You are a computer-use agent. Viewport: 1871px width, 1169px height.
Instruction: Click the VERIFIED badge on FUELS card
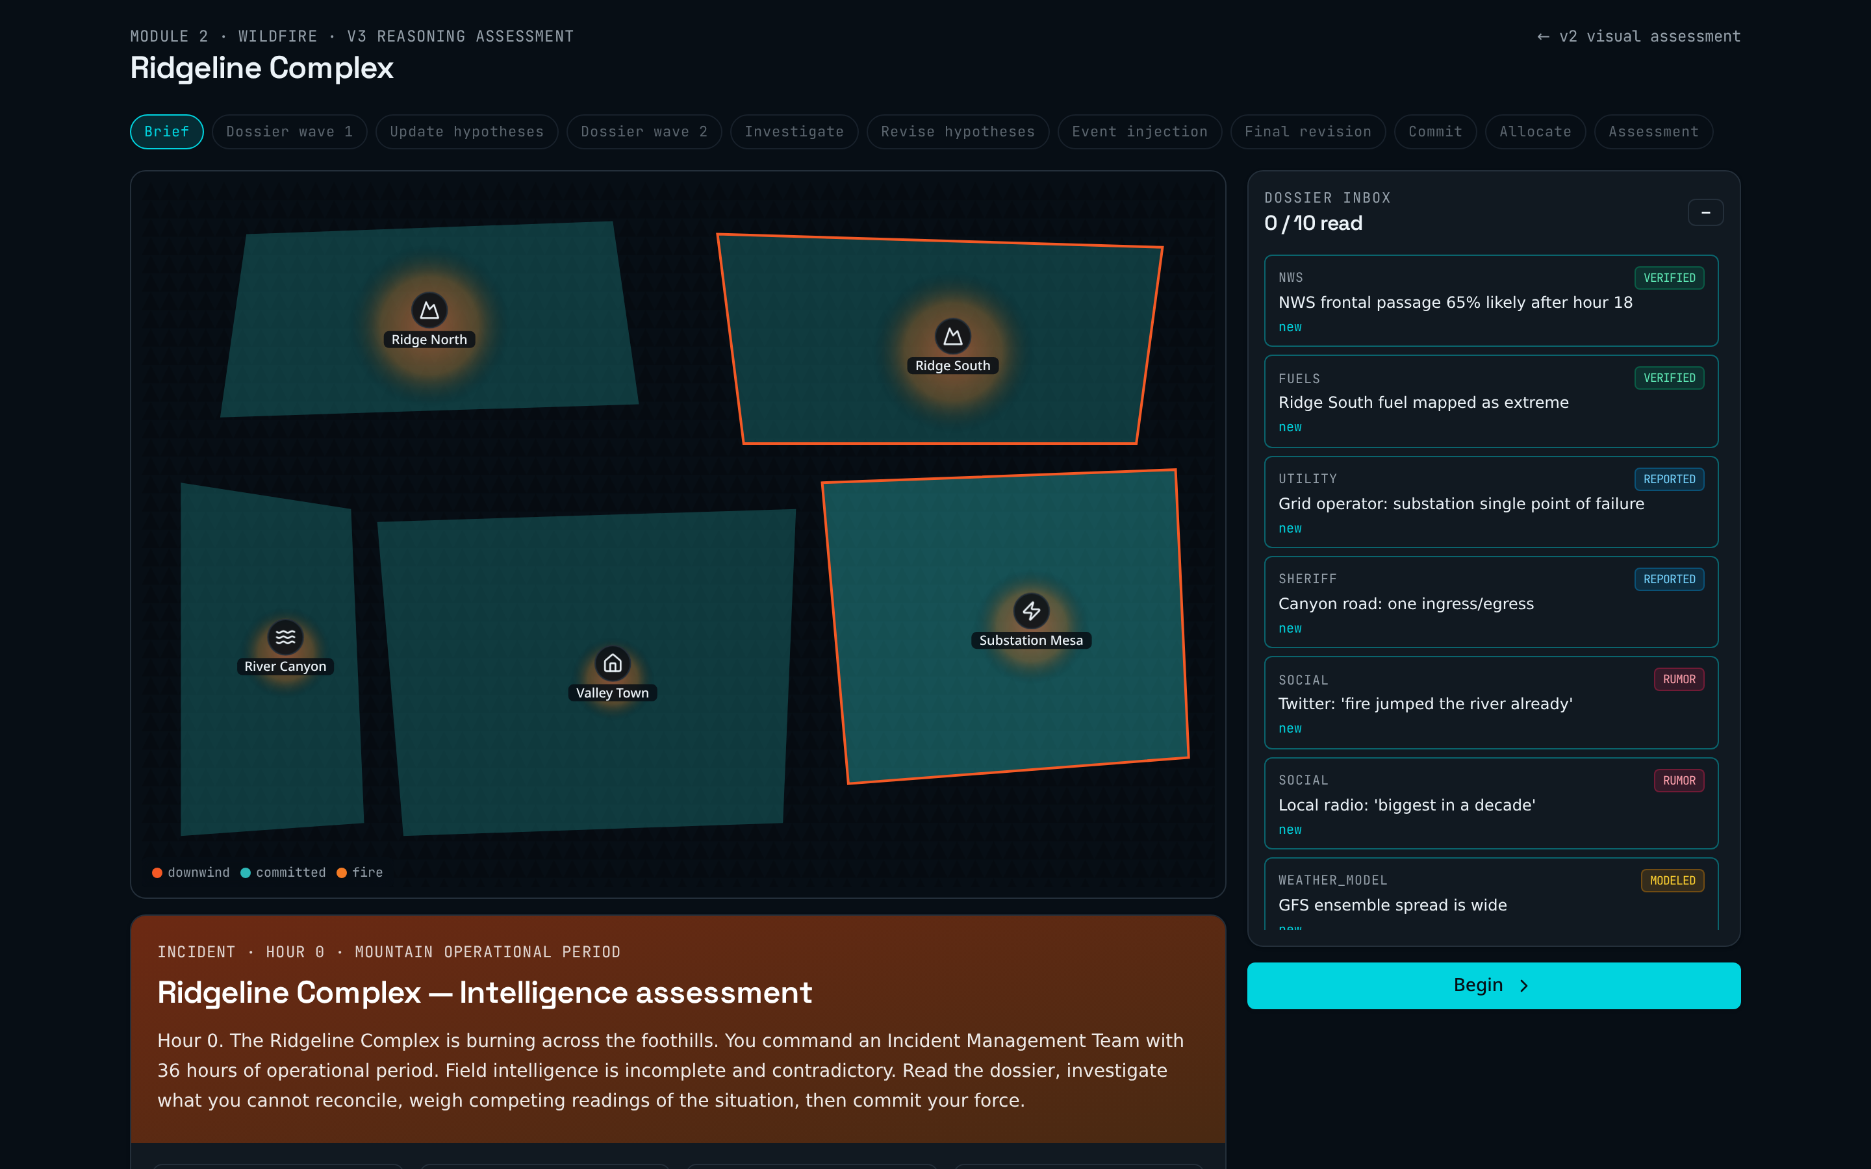[x=1668, y=378]
